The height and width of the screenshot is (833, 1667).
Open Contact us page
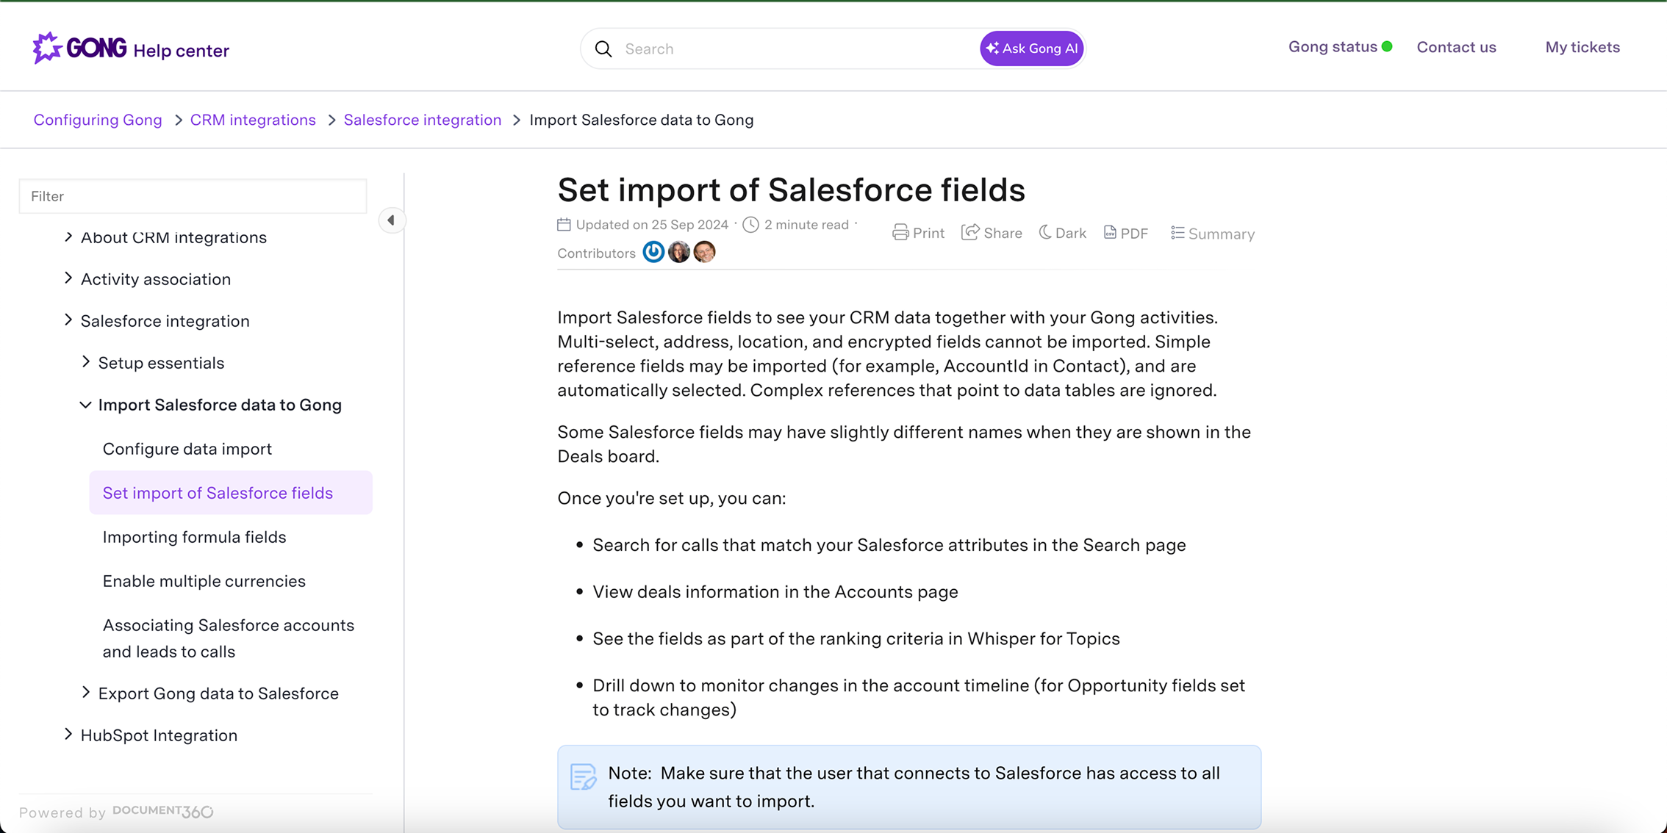click(1456, 47)
